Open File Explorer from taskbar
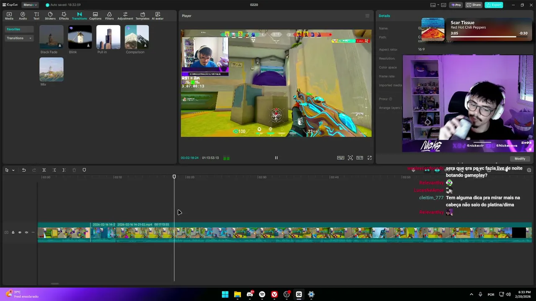This screenshot has height=301, width=536. pyautogui.click(x=237, y=294)
